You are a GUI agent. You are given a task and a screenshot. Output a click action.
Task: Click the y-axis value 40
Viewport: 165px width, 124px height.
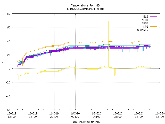[9, 41]
